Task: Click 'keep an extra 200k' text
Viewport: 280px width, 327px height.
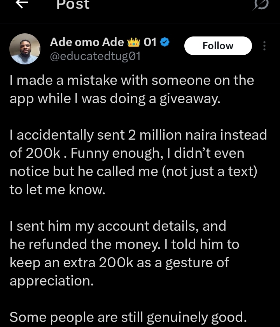Action: pyautogui.click(x=71, y=263)
